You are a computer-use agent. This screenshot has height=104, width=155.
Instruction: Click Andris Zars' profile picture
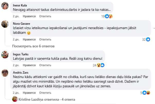click(5, 73)
